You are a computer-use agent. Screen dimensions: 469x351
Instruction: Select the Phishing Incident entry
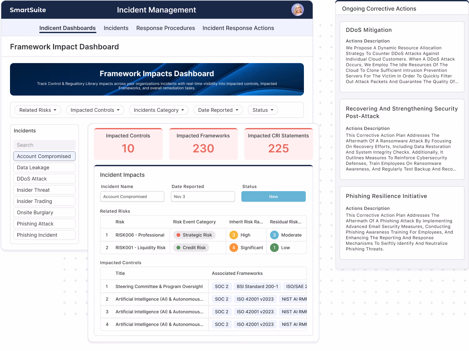(x=44, y=235)
